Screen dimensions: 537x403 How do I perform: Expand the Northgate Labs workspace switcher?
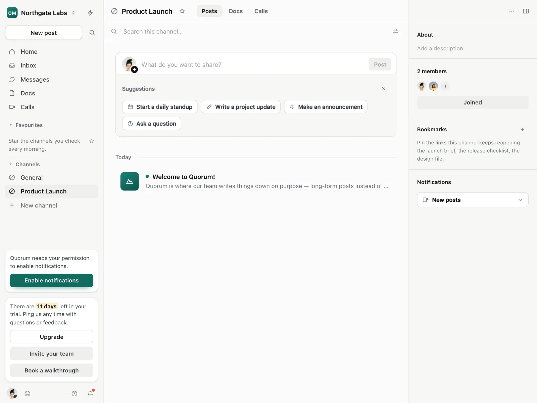(x=74, y=13)
